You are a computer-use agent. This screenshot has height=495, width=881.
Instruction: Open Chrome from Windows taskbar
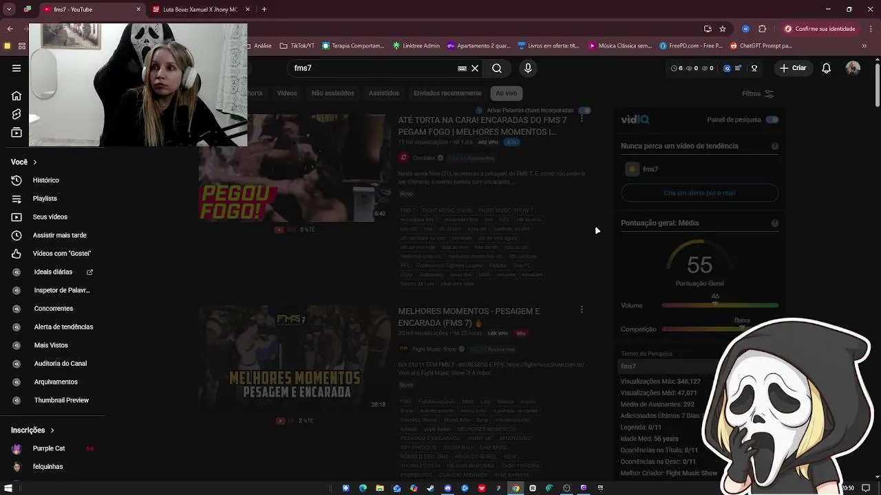516,488
